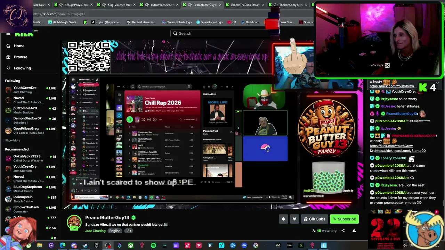445x250 pixels.
Task: Open DemonShadow07 channel in Following list
Action: pos(31,120)
